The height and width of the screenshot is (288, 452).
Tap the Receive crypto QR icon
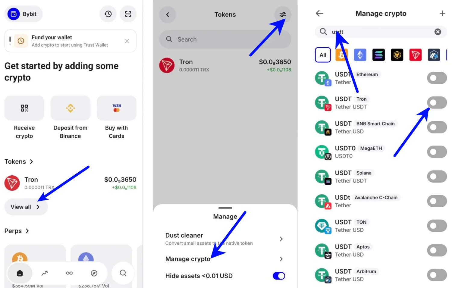[24, 108]
